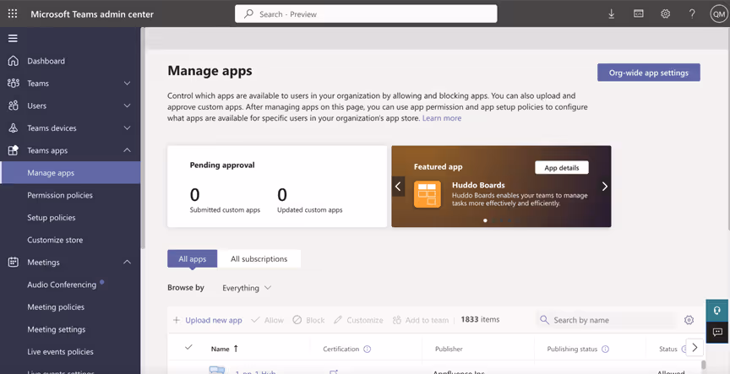Click the Meetings calendar icon
This screenshot has height=374, width=730.
(13, 262)
